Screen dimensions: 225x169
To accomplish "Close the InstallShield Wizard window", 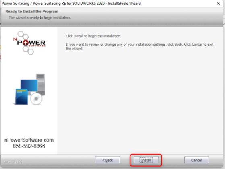I will [218, 4].
